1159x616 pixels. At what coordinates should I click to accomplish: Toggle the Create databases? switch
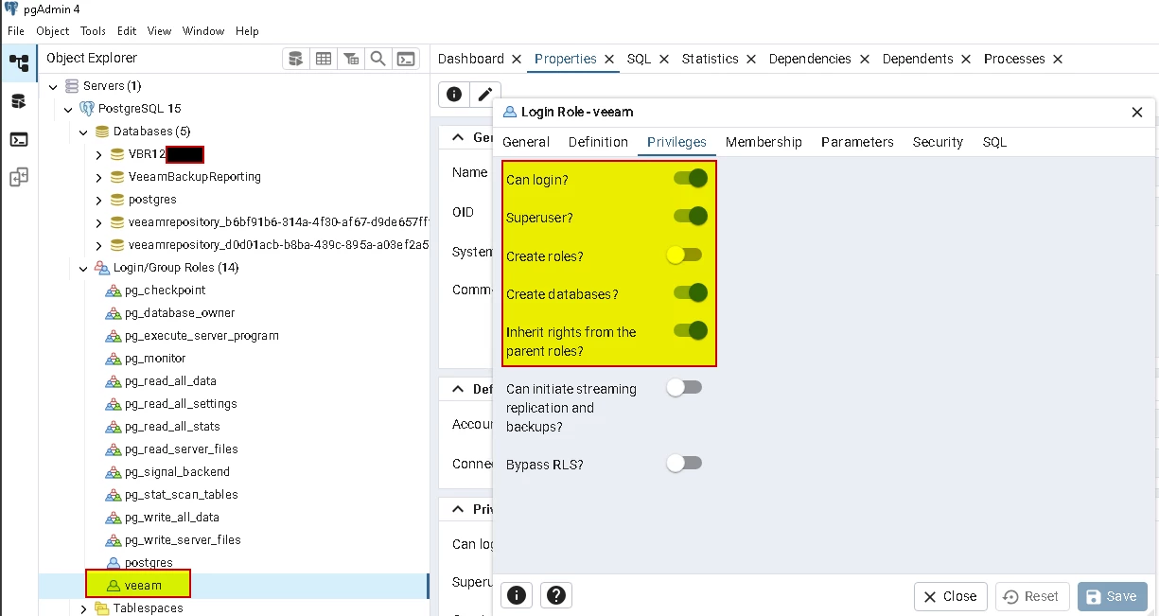coord(690,292)
